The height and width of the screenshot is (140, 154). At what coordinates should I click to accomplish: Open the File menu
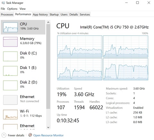3,9
